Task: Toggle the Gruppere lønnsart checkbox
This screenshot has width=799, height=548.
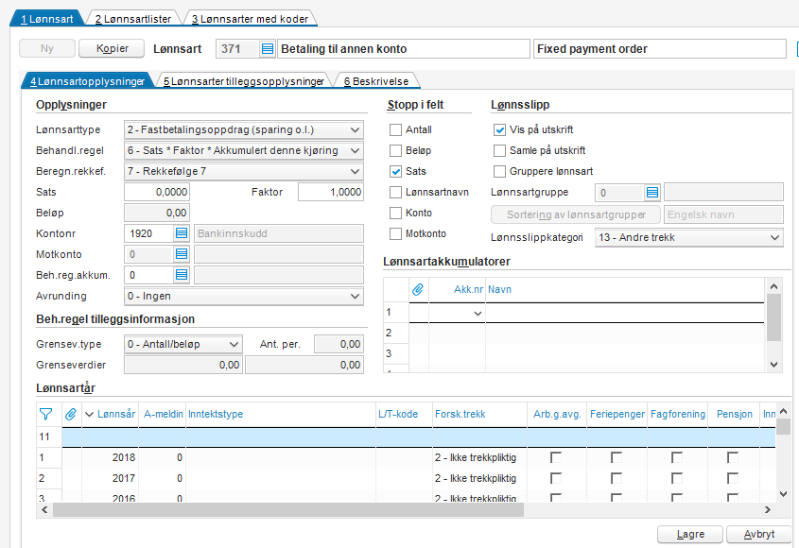Action: click(x=500, y=172)
